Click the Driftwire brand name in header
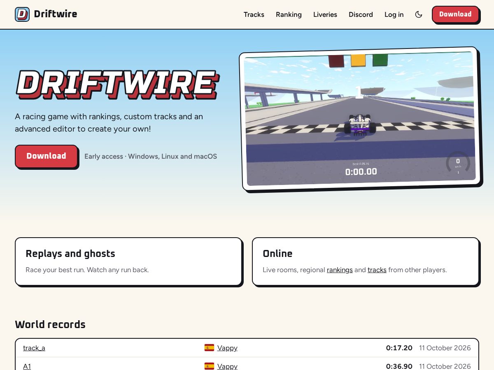Image resolution: width=494 pixels, height=370 pixels. click(56, 14)
